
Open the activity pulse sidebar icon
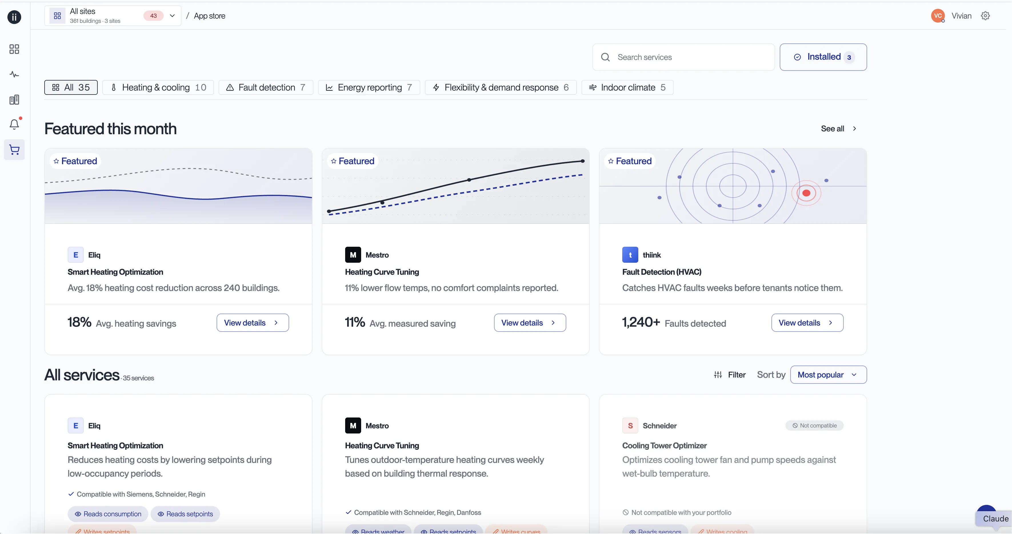[x=14, y=74]
